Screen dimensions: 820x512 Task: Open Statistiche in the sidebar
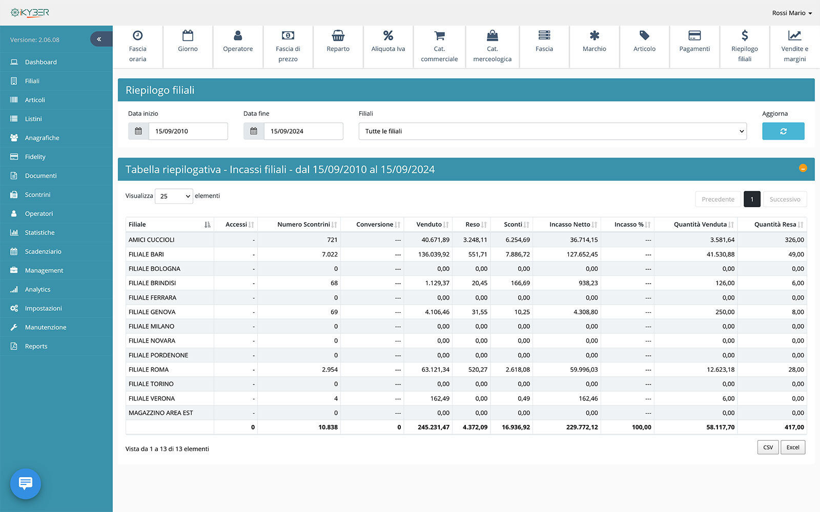(x=56, y=232)
